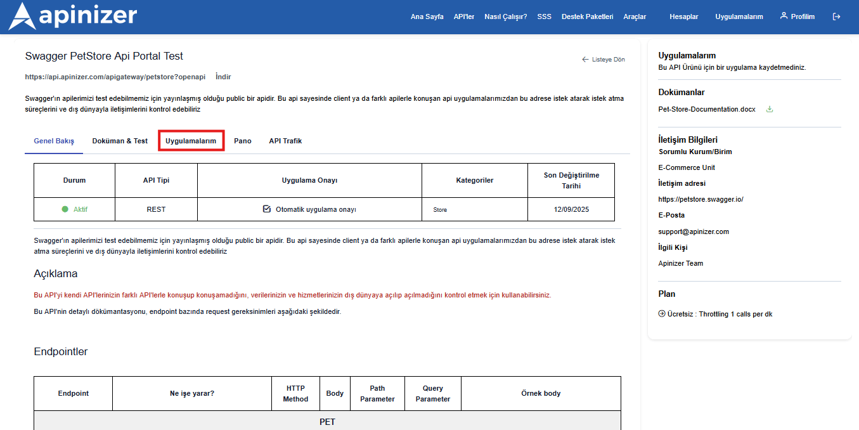Open Destek Paketleri menu item
The image size is (859, 430).
pos(588,17)
